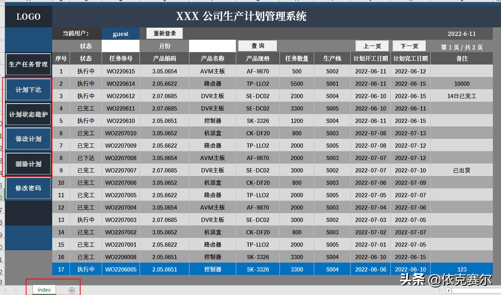The image size is (501, 295).
Task: Select 删除计划 from the sidebar menu
Action: [28, 163]
